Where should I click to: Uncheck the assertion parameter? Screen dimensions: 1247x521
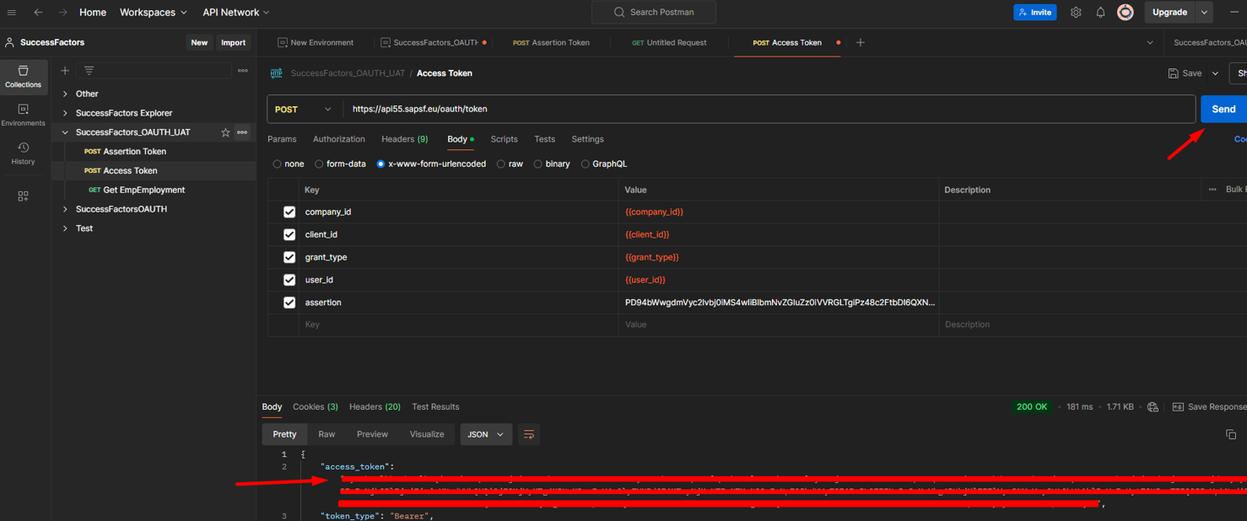click(x=289, y=303)
